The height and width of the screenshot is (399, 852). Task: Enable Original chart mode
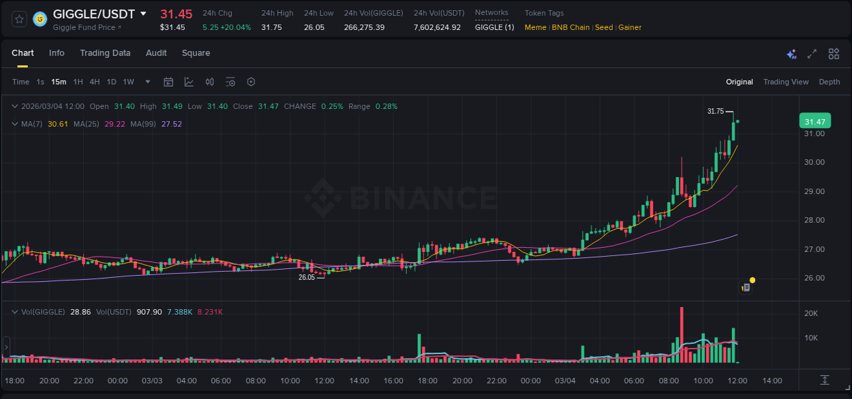tap(740, 82)
